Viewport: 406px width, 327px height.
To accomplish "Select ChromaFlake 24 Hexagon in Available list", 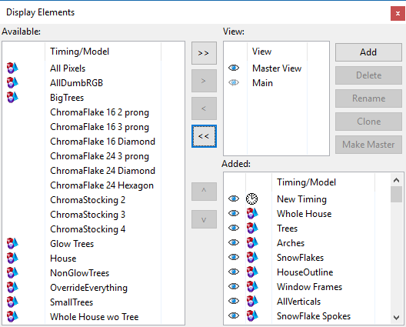I will point(101,185).
